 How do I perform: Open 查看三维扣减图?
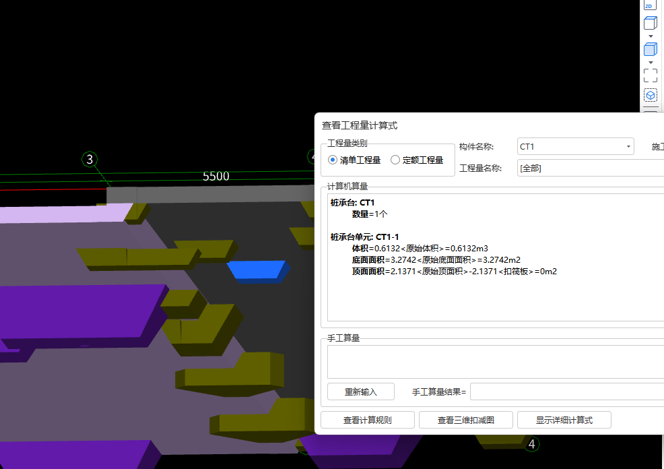tap(465, 419)
